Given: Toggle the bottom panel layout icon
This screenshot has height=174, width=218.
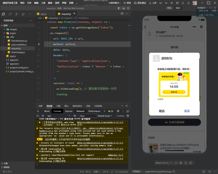Looking at the screenshot, I should (x=124, y=8).
